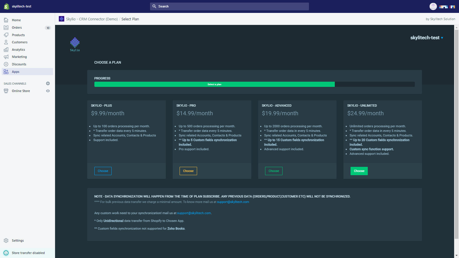Open the Home icon in sidebar
This screenshot has height=258, width=459.
tap(6, 20)
